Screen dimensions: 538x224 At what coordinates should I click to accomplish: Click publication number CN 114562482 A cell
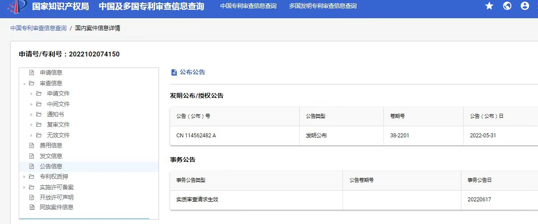196,136
